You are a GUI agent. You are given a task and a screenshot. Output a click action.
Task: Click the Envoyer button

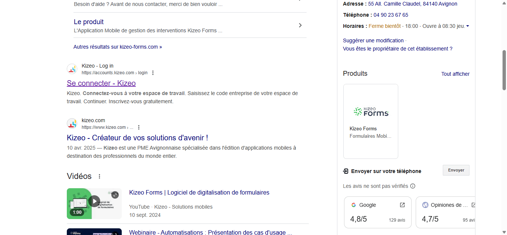tap(456, 170)
